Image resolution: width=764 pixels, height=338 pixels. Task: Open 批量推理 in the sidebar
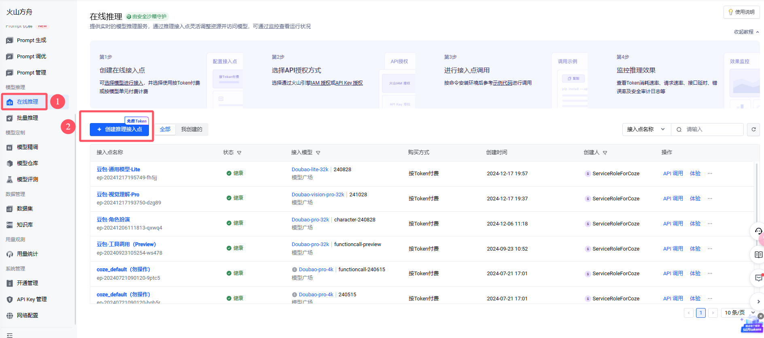click(28, 118)
